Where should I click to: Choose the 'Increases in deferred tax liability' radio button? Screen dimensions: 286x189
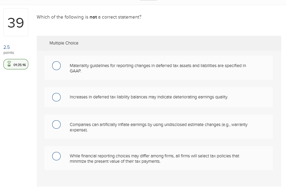coord(56,97)
